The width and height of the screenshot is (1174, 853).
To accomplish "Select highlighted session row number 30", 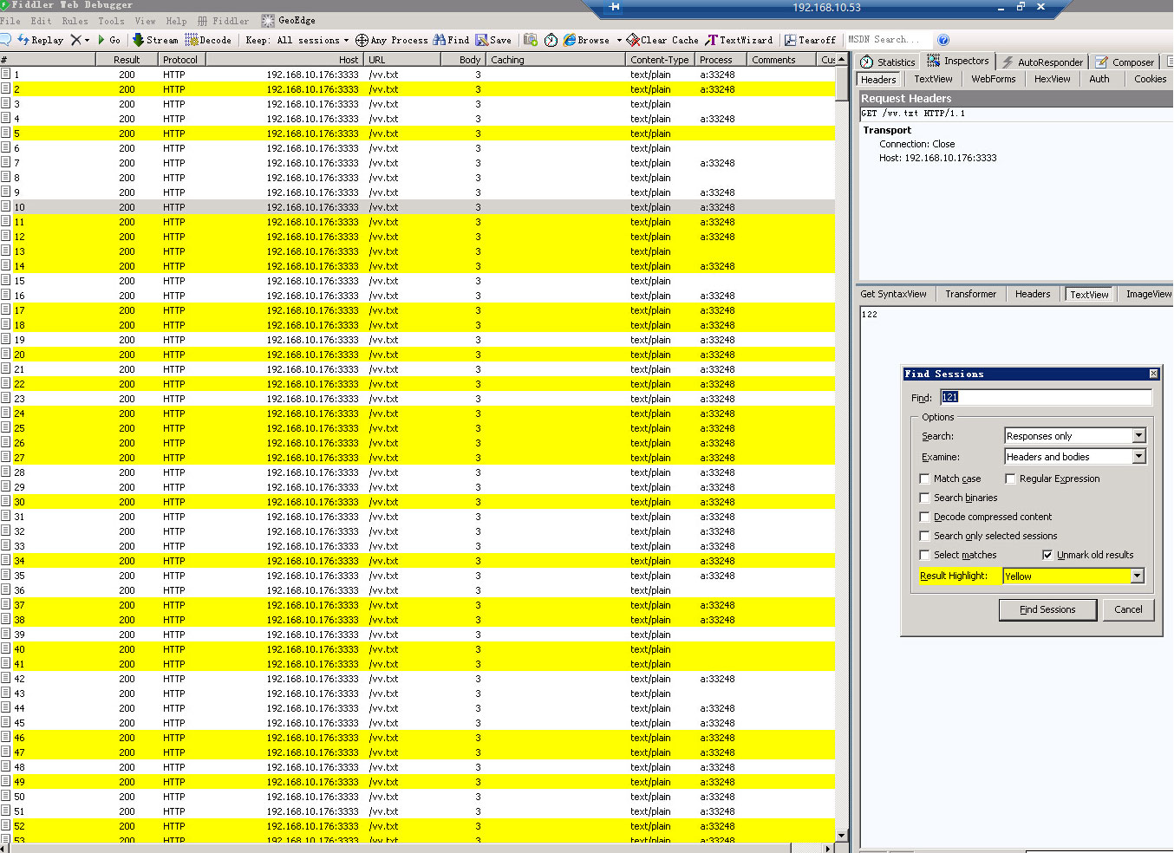I will coord(418,502).
